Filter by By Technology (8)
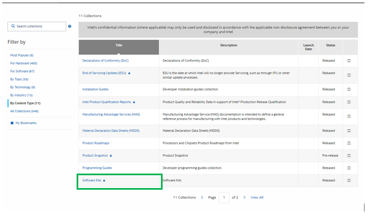The height and width of the screenshot is (219, 368). (x=23, y=87)
